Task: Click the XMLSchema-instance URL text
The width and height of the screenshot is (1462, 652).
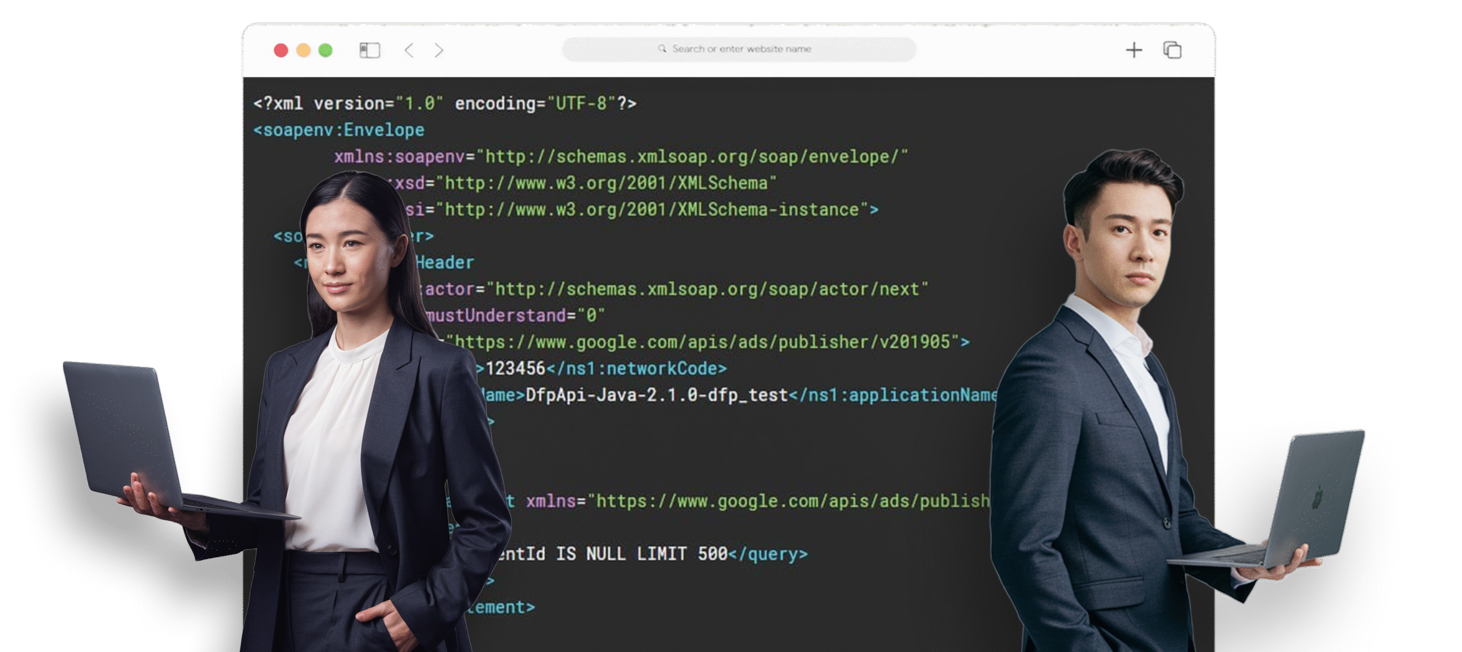Action: pos(652,210)
